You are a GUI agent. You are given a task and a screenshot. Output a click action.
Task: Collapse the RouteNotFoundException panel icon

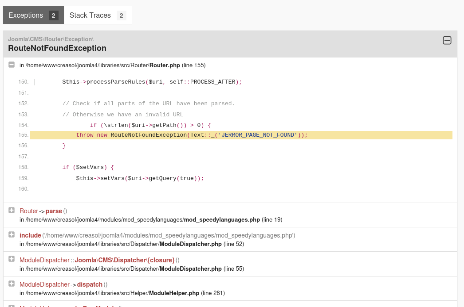(447, 41)
